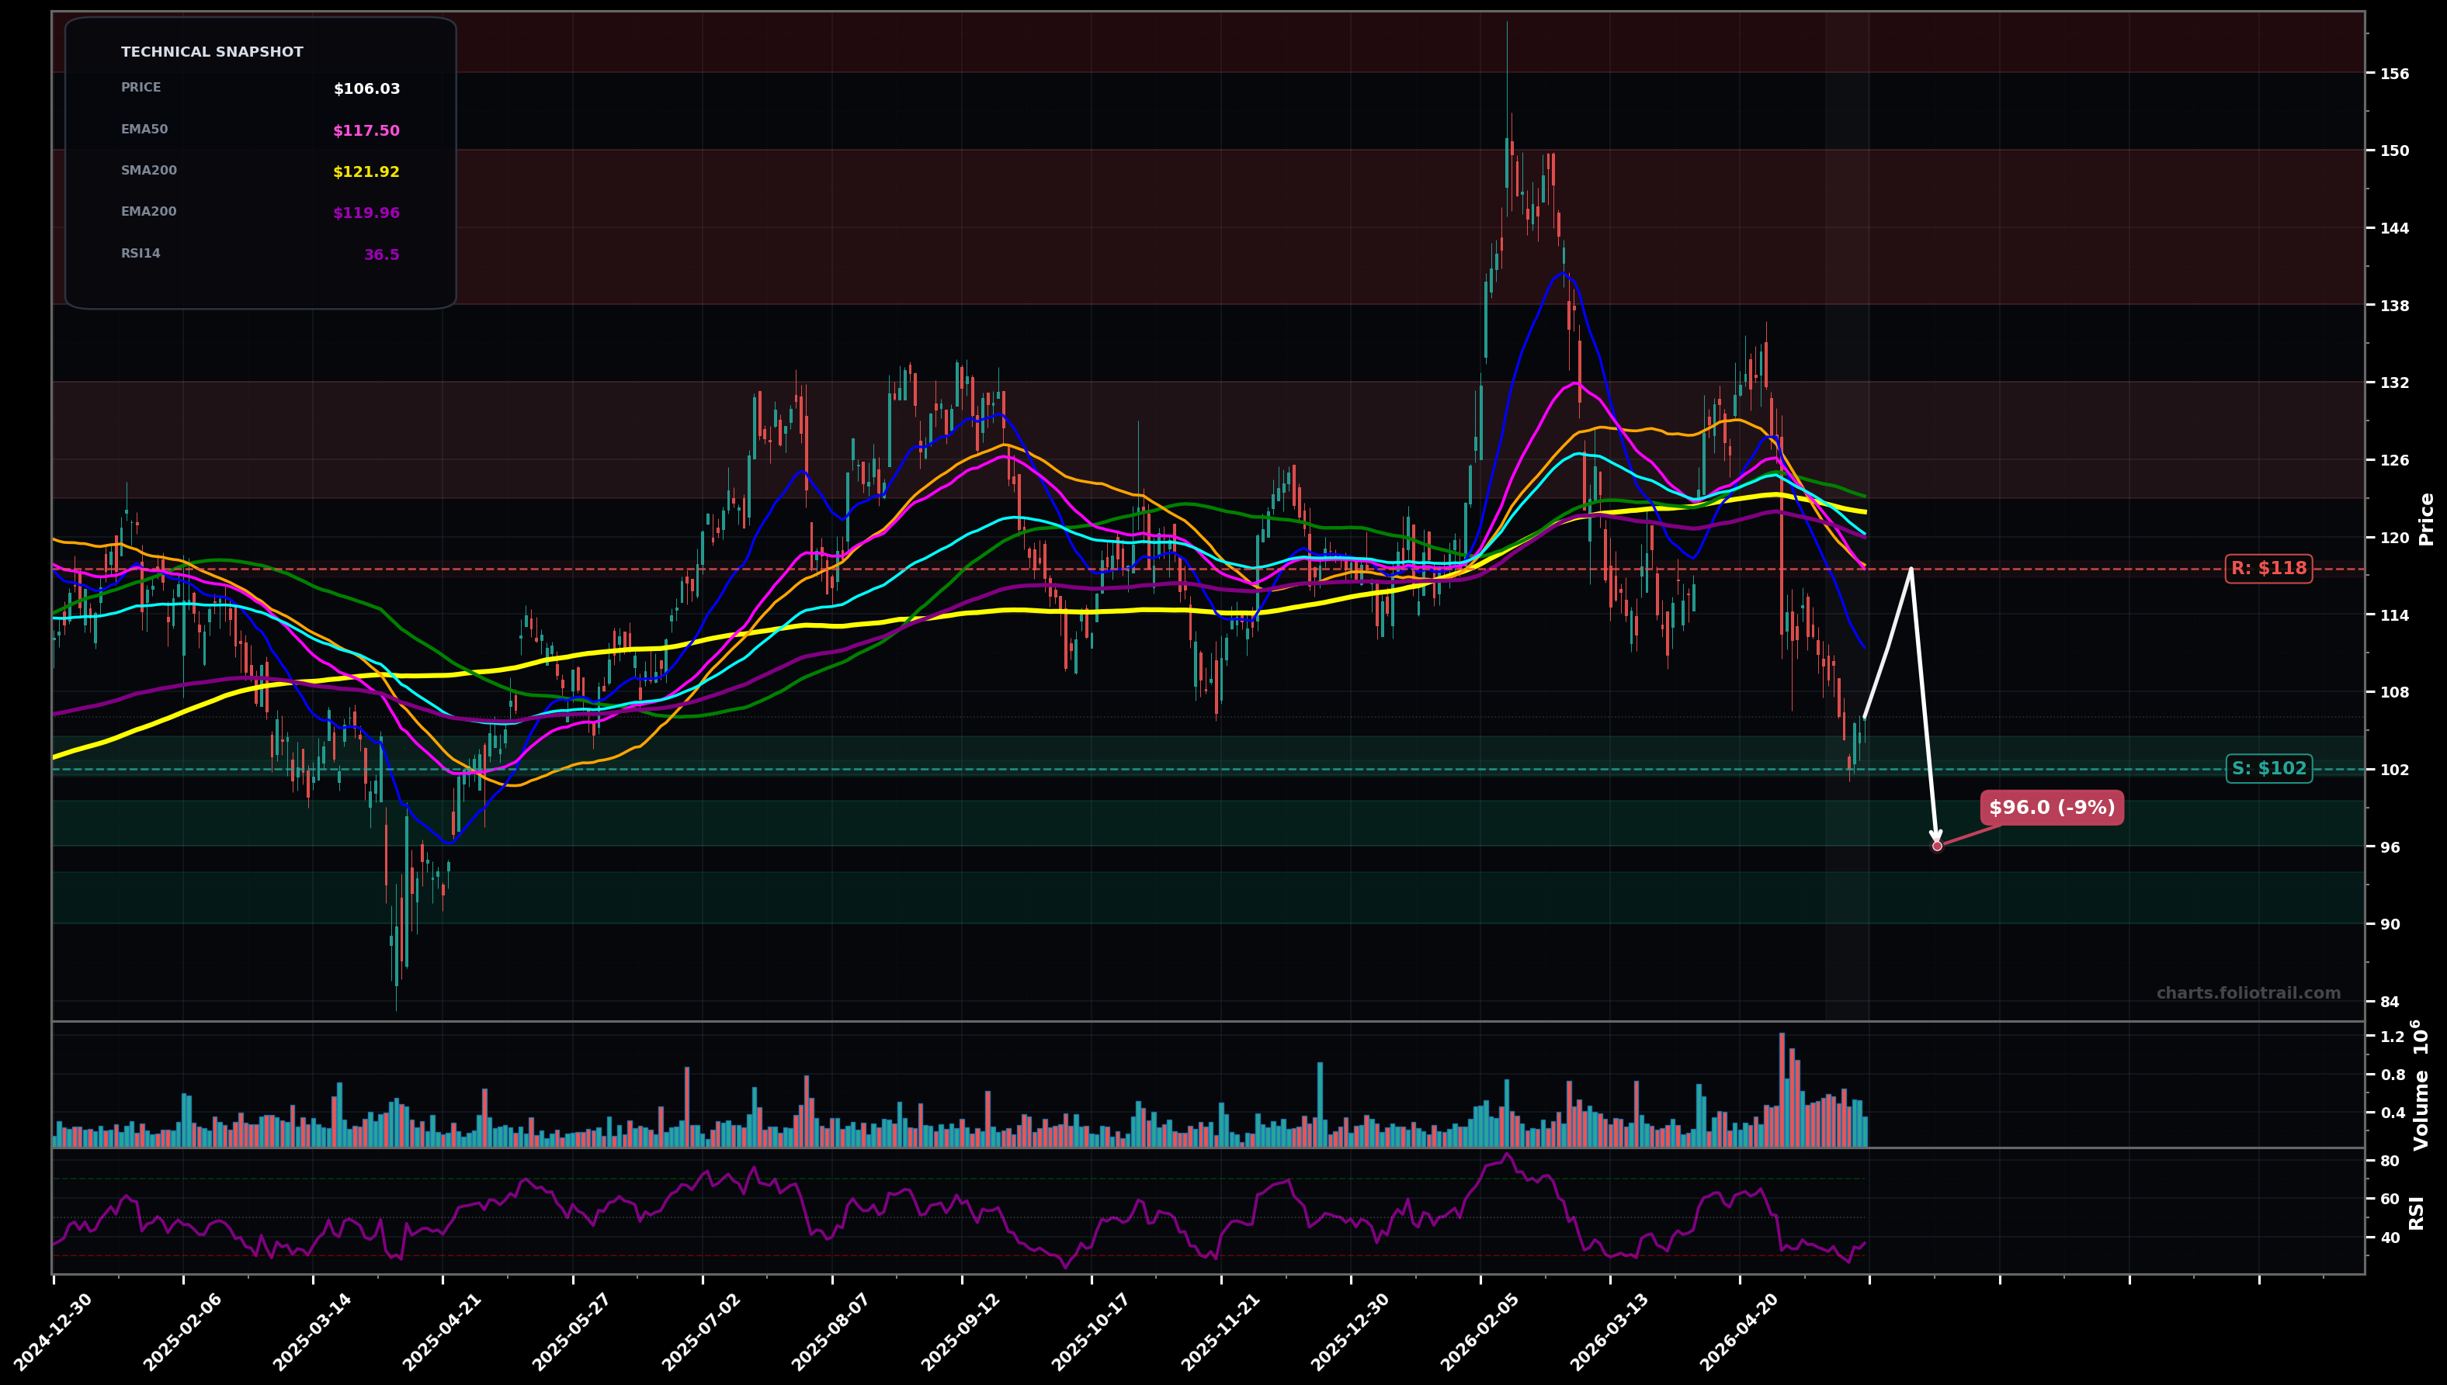The height and width of the screenshot is (1385, 2447).
Task: Click the 0.8 volume axis tick
Action: tap(2392, 1075)
